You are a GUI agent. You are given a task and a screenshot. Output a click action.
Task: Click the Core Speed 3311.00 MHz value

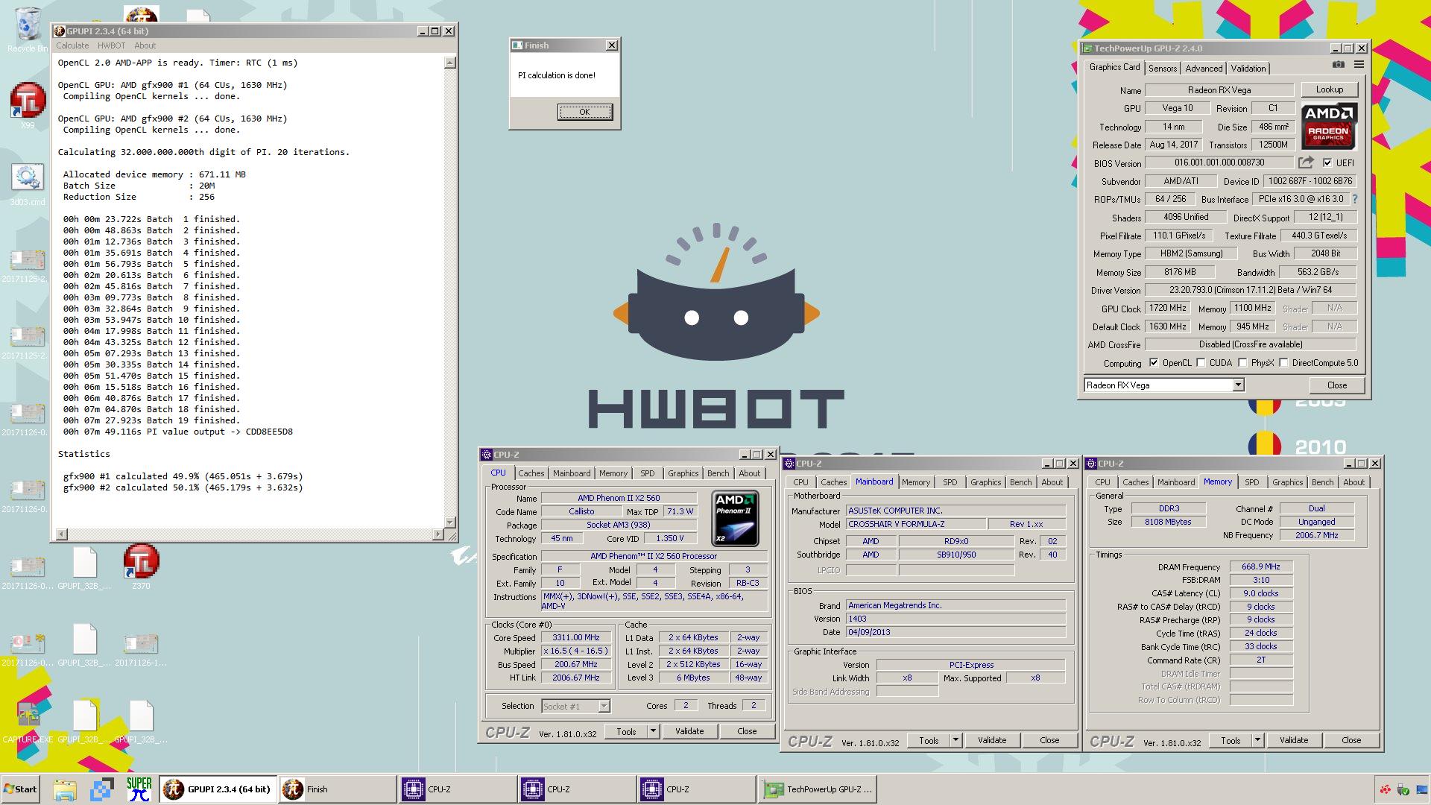click(576, 638)
